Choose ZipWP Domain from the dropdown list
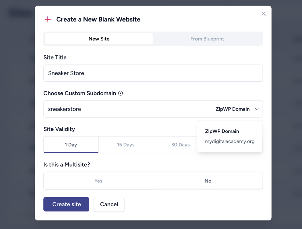 pos(222,131)
